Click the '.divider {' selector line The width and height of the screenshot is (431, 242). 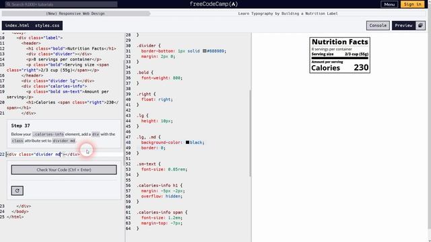[148, 46]
